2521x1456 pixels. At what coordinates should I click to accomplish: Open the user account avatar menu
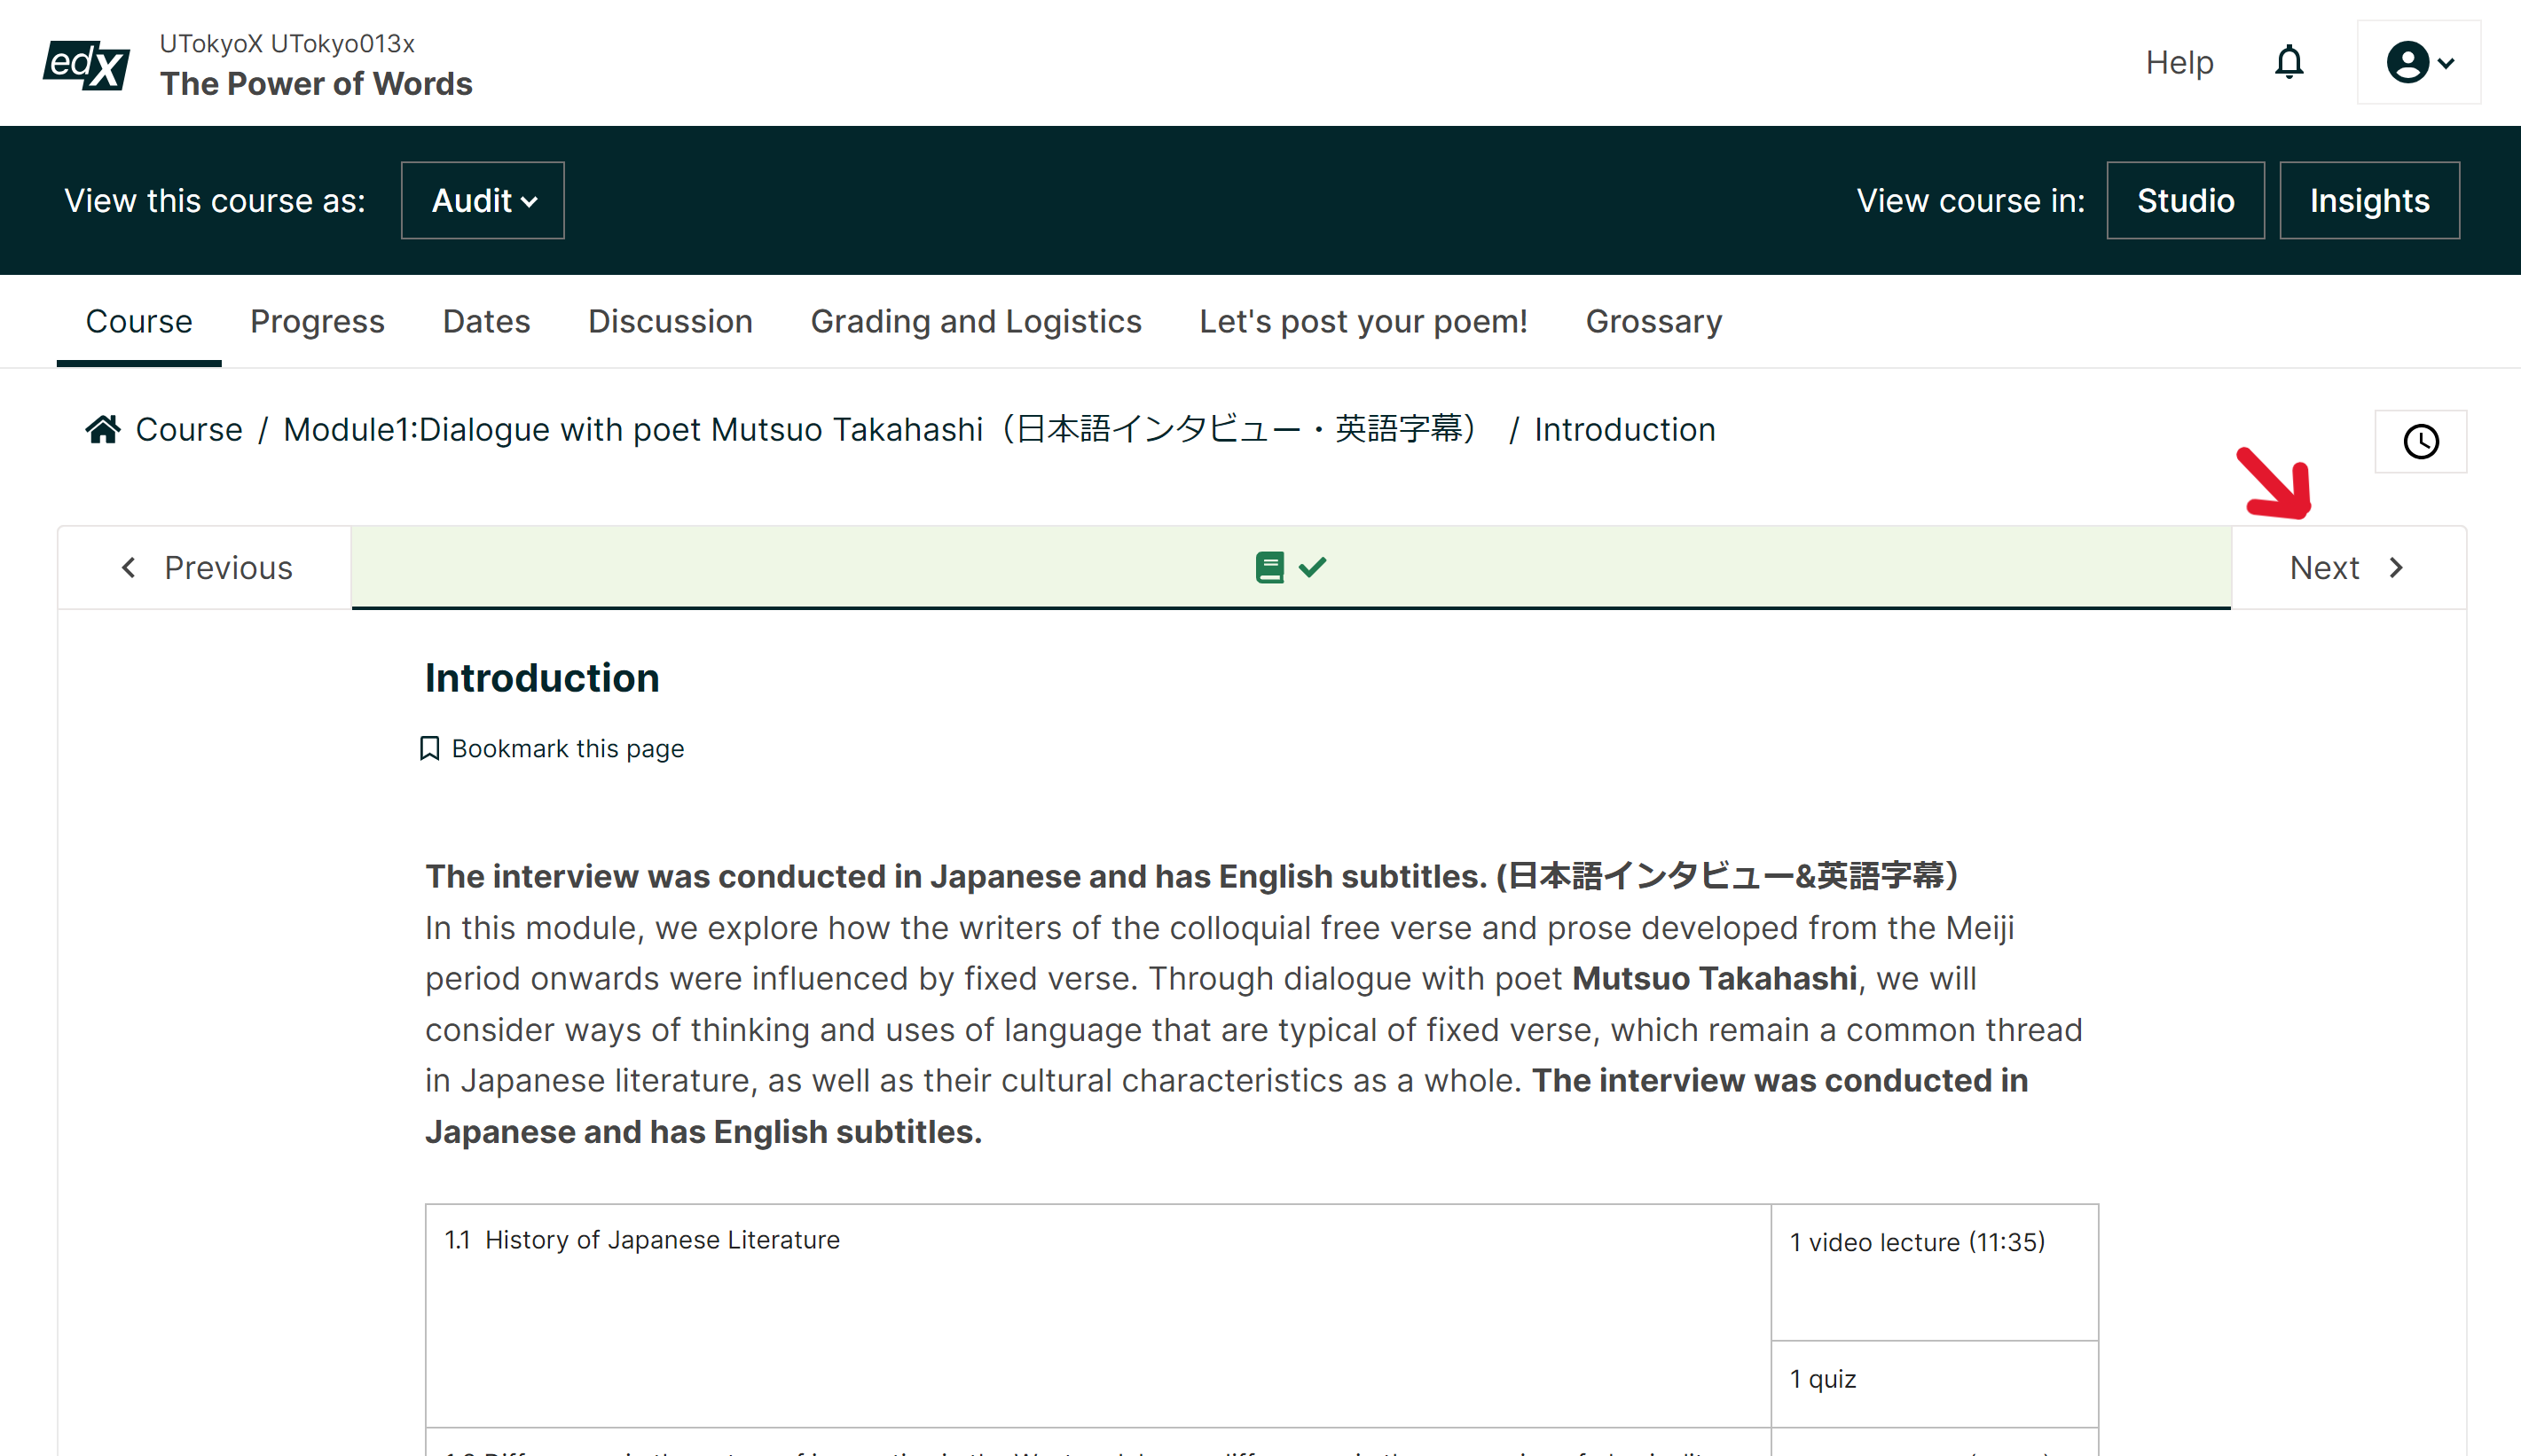[x=2418, y=63]
